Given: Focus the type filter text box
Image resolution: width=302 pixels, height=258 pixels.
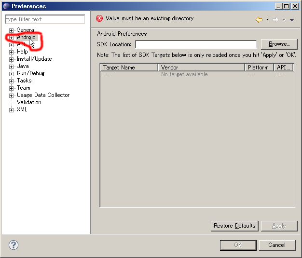Looking at the screenshot, I should (x=45, y=19).
